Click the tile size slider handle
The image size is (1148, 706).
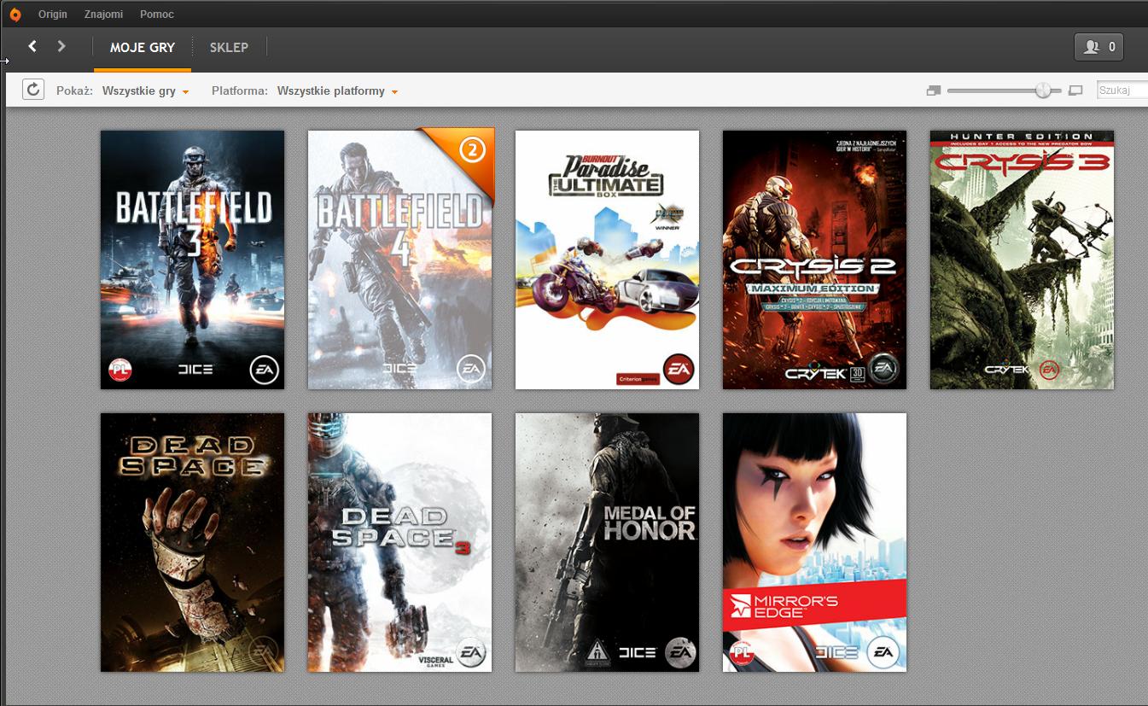pos(1043,90)
